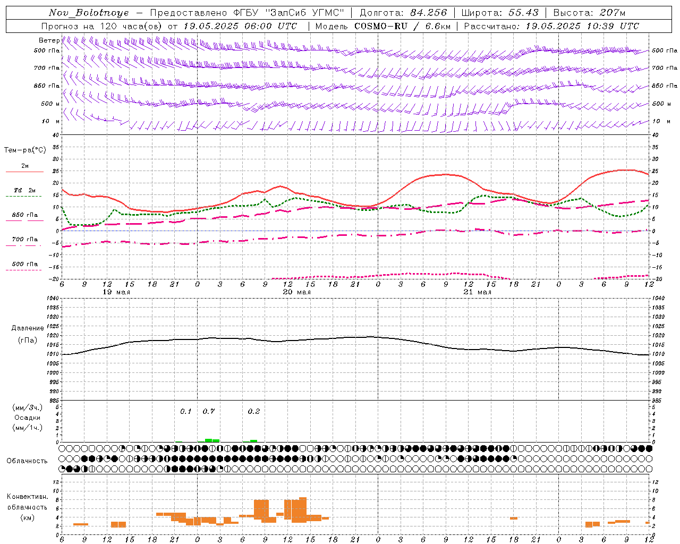The width and height of the screenshot is (680, 544).
Task: Click the Давление pressure panel label
Action: [28, 328]
